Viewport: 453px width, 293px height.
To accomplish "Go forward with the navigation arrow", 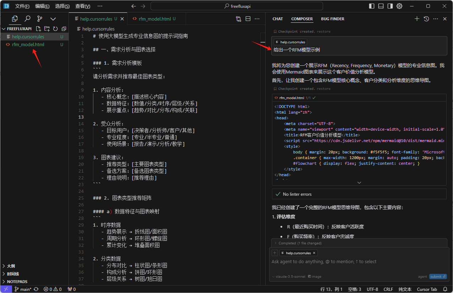I will tap(143, 6).
